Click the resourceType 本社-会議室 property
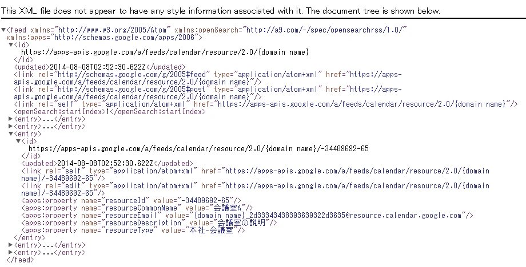The image size is (526, 267). pos(133,230)
